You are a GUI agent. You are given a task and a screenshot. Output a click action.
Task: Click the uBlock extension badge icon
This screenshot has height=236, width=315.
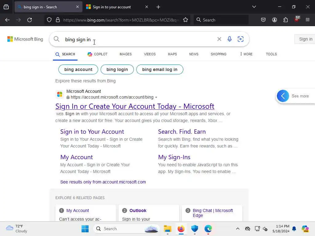pyautogui.click(x=297, y=19)
